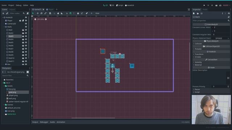This screenshot has height=130, width=232.
Task: Select the Pan mode hand tool
Action: point(58,13)
